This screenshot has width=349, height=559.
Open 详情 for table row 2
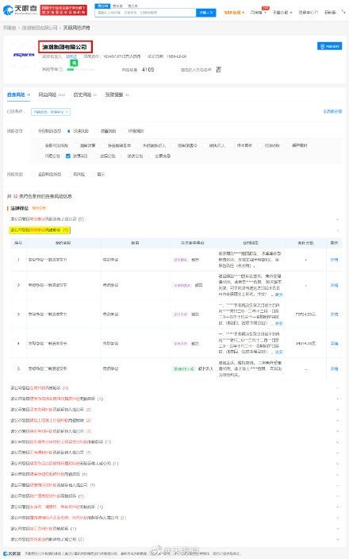tap(334, 285)
